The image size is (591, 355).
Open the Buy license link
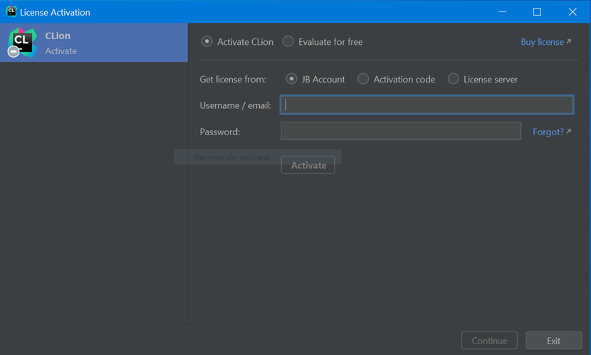coord(542,42)
